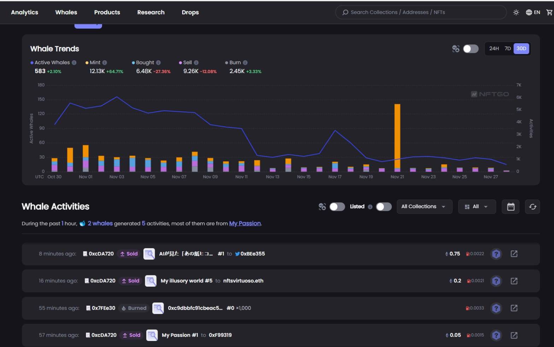Open the All activity types dropdown
The image size is (554, 347).
click(477, 207)
